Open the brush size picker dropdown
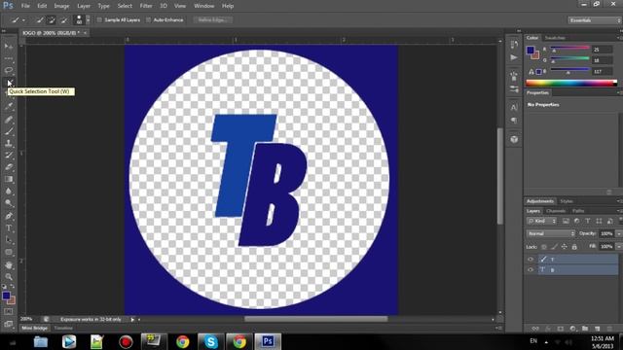Screen dimensions: 623x350 pyautogui.click(x=88, y=19)
